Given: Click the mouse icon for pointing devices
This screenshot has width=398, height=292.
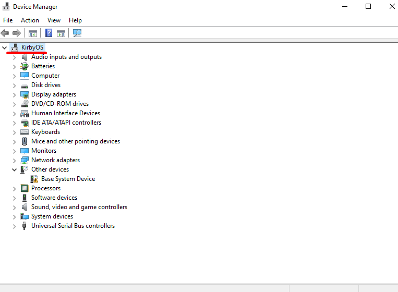Looking at the screenshot, I should pos(25,141).
